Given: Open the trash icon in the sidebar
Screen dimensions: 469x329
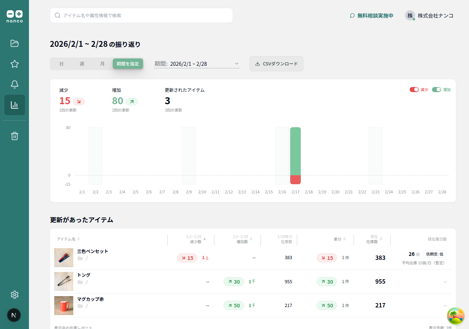Looking at the screenshot, I should [14, 136].
